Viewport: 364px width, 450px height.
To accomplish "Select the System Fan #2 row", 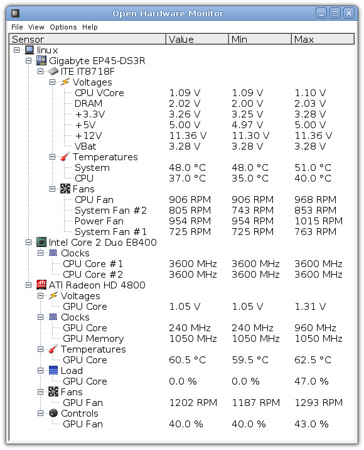I will tap(182, 211).
